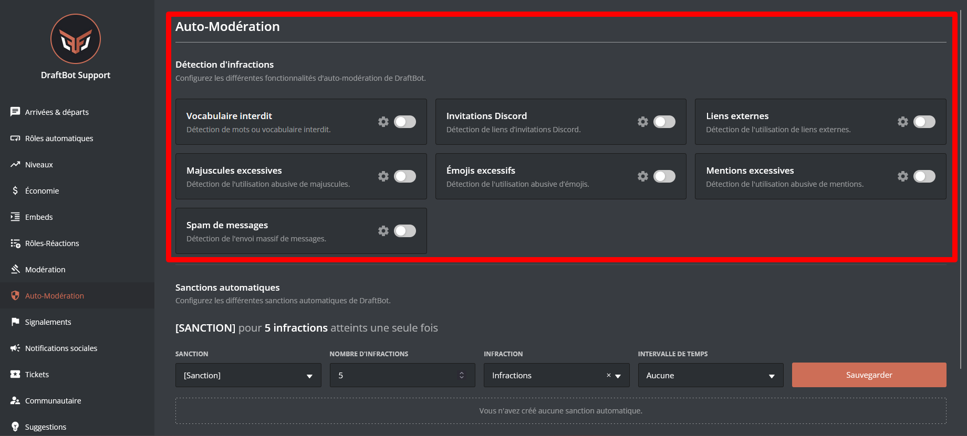Click the Détection d'infractions heading
967x436 pixels.
click(x=224, y=65)
